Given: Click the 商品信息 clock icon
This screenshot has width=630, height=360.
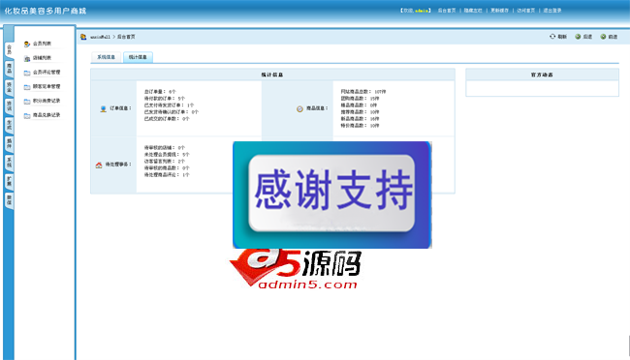Looking at the screenshot, I should [x=299, y=108].
